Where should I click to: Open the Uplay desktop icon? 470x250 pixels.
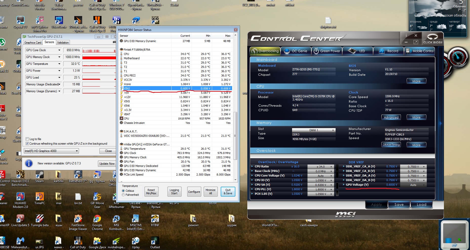136,241
